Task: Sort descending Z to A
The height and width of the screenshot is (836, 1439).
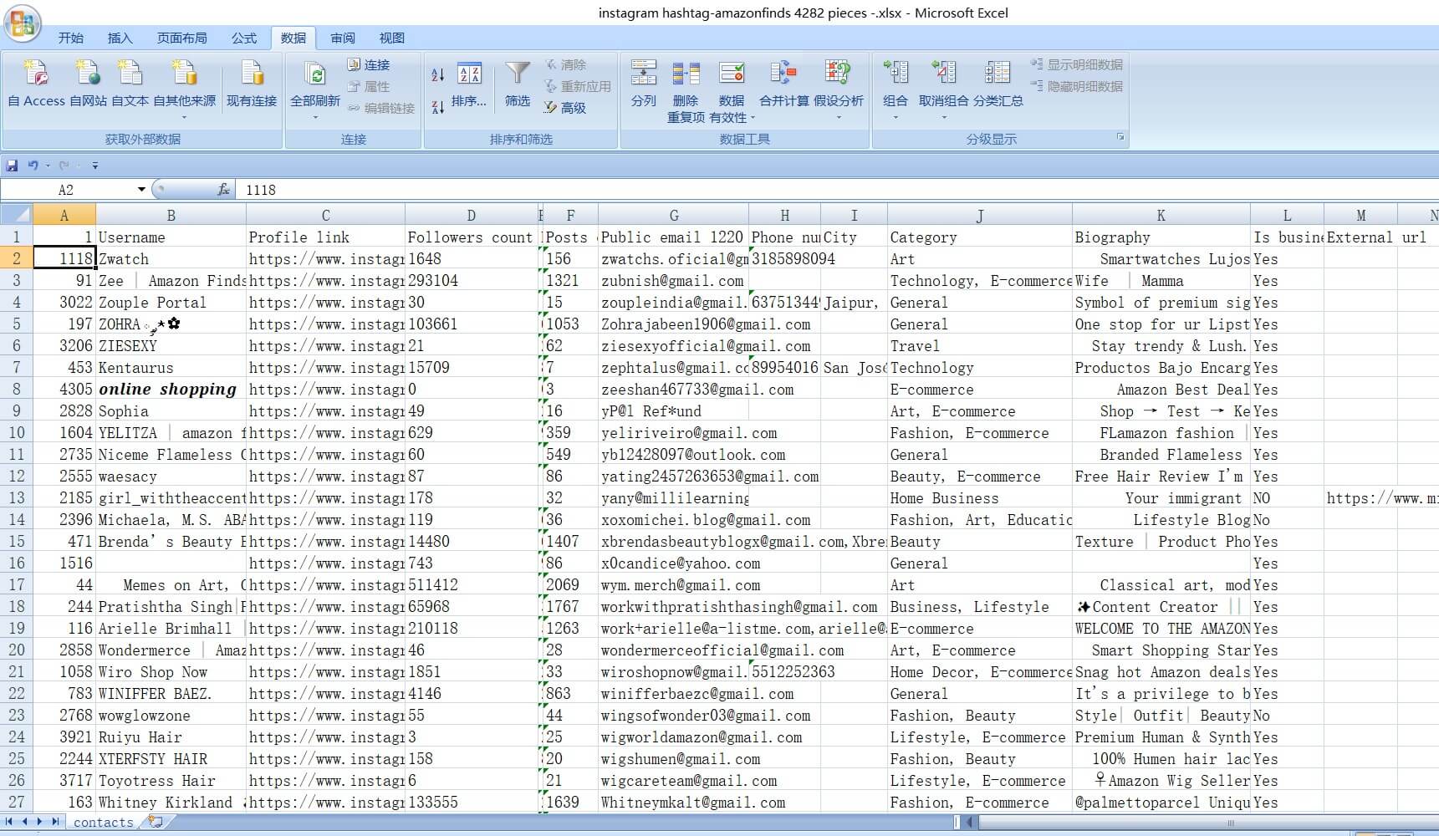Action: click(437, 107)
